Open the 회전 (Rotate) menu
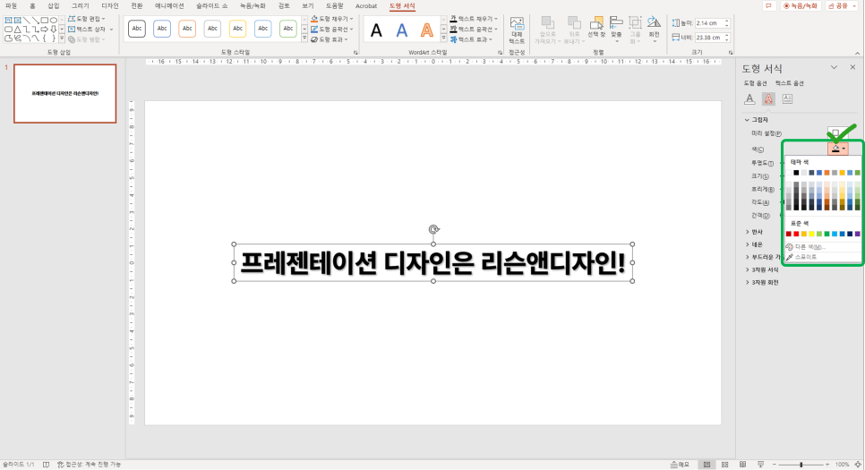This screenshot has width=865, height=470. 654,29
